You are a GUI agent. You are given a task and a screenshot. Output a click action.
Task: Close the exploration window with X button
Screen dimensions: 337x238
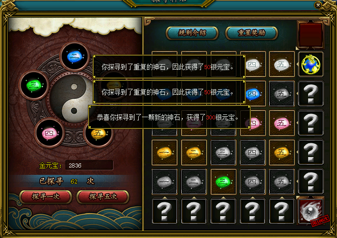coord(318,5)
